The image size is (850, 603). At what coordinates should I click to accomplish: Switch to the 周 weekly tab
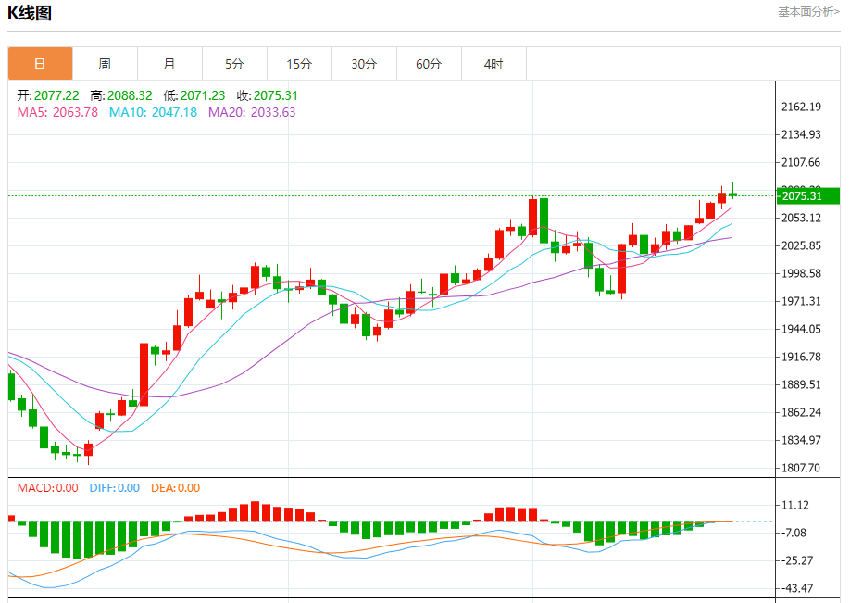pos(105,64)
